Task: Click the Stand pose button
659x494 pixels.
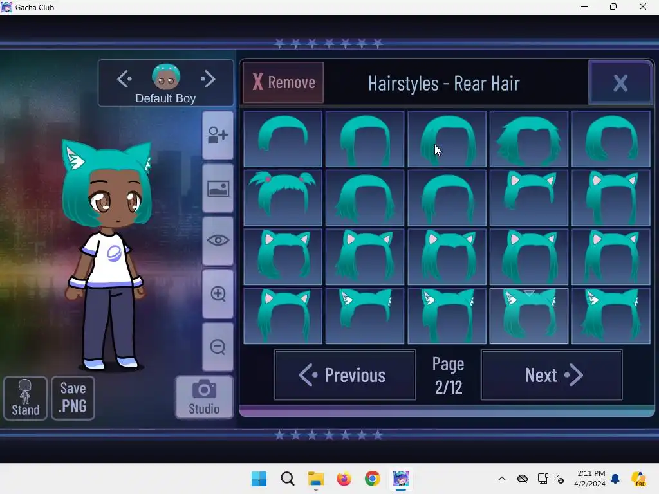Action: point(25,398)
